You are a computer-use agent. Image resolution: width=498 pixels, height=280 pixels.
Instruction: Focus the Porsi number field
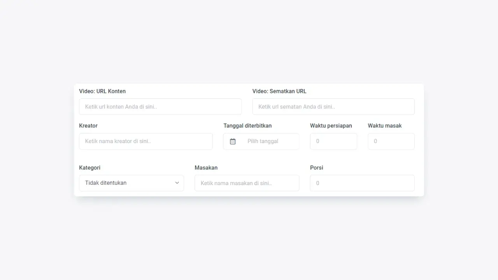pyautogui.click(x=362, y=183)
